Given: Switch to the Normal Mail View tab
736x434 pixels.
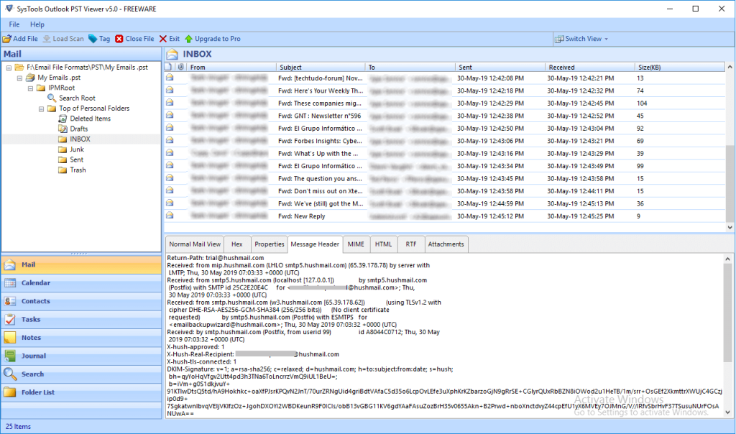Looking at the screenshot, I should [x=195, y=244].
